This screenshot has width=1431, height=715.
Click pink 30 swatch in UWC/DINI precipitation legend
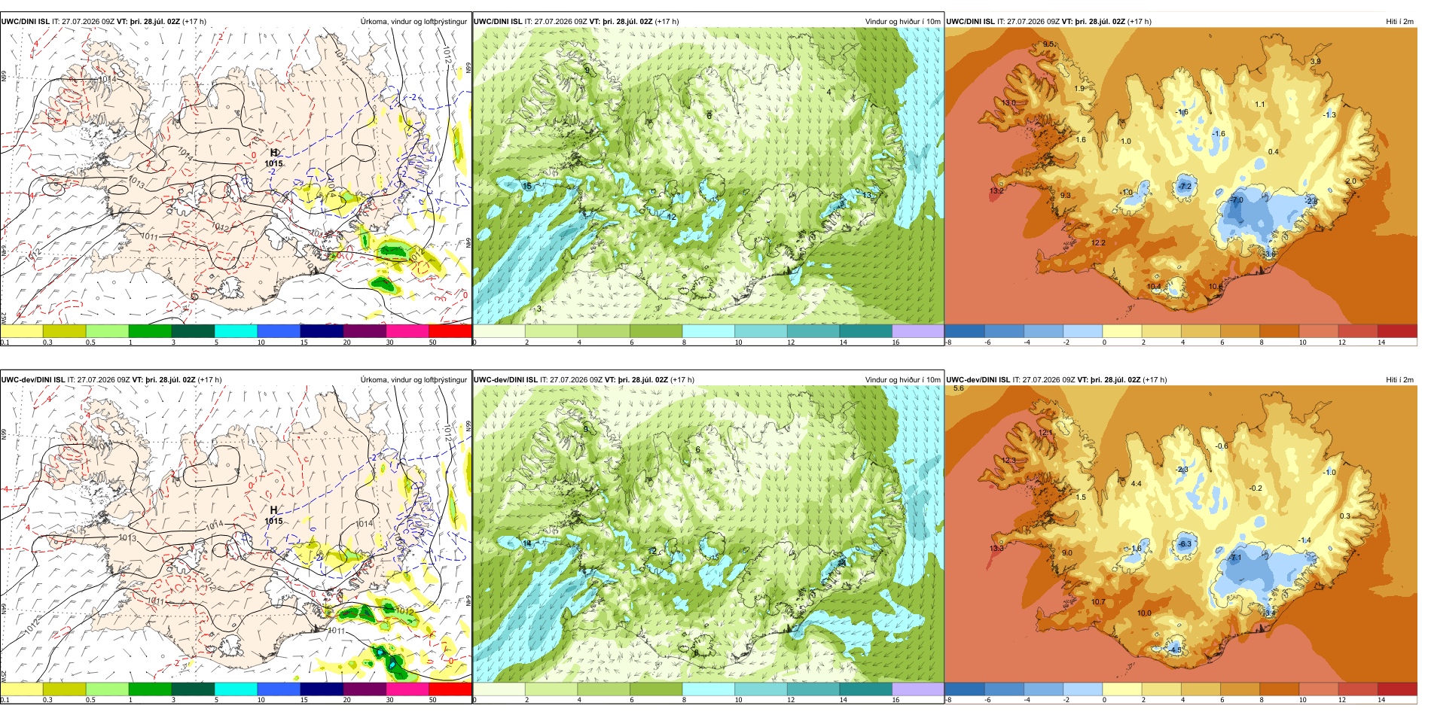pyautogui.click(x=407, y=331)
